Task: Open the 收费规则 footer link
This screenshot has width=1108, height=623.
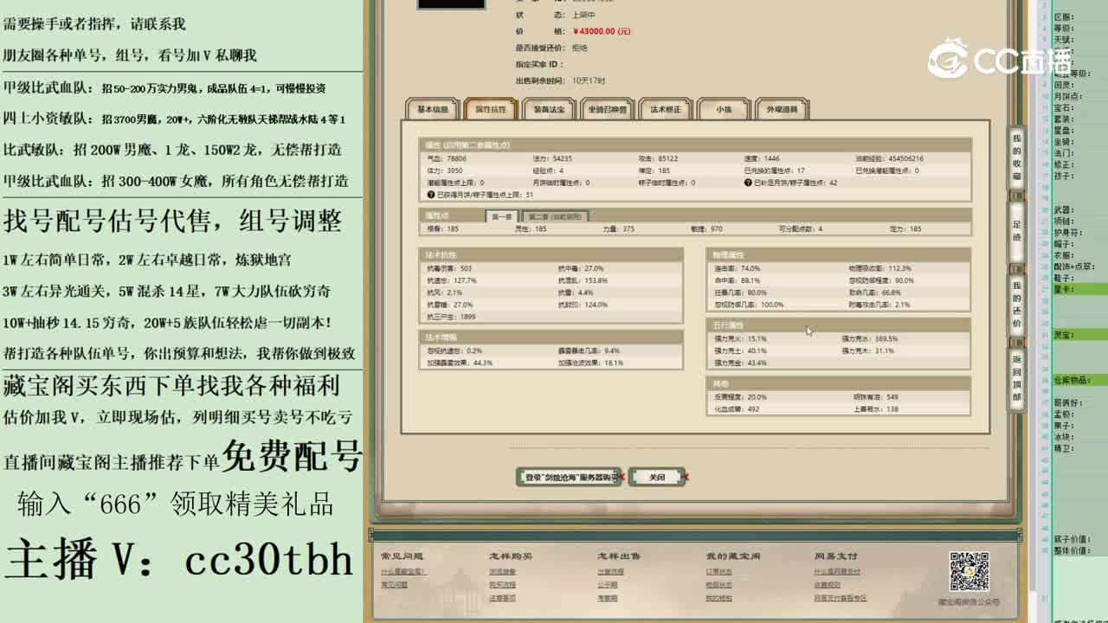Action: click(827, 585)
